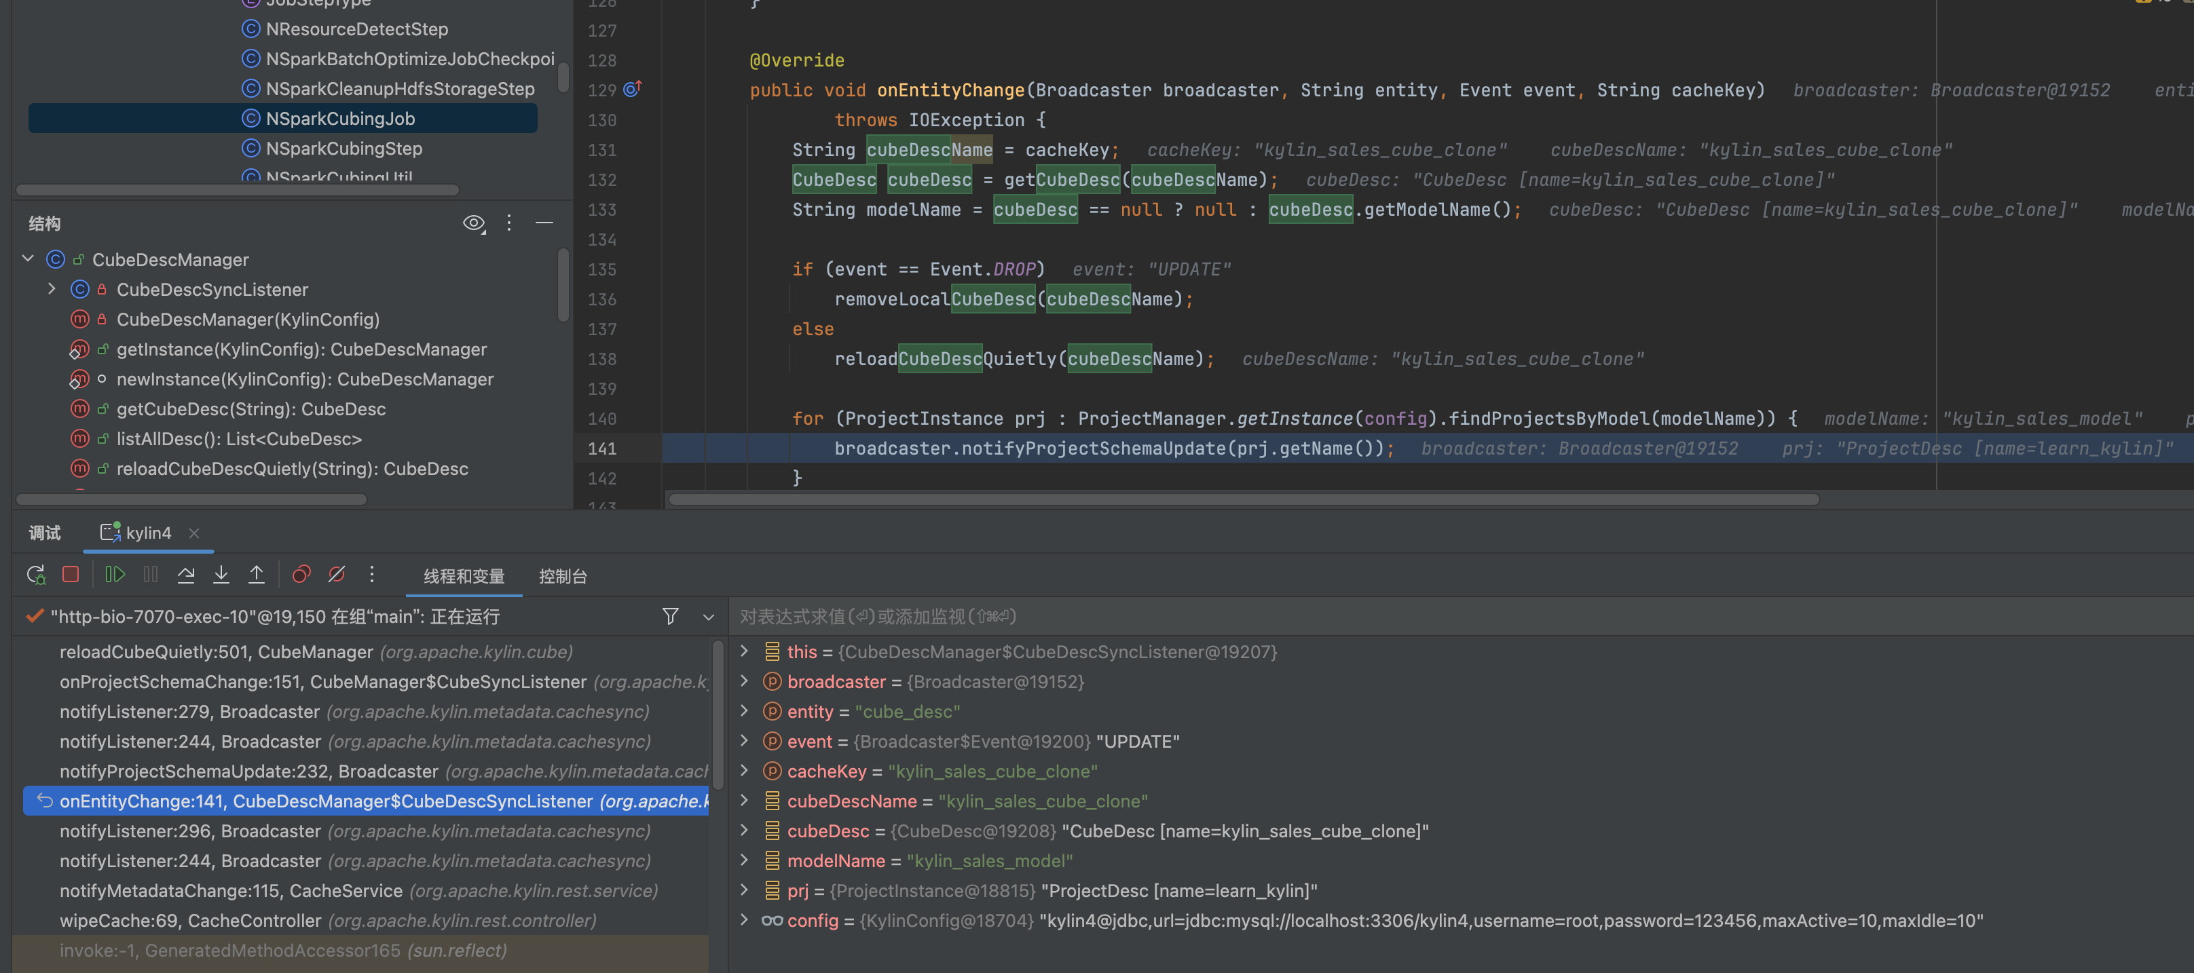Select the onEntityChange:141 stack frame
The image size is (2194, 973).
pyautogui.click(x=367, y=801)
